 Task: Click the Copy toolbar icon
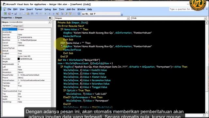point(24,14)
